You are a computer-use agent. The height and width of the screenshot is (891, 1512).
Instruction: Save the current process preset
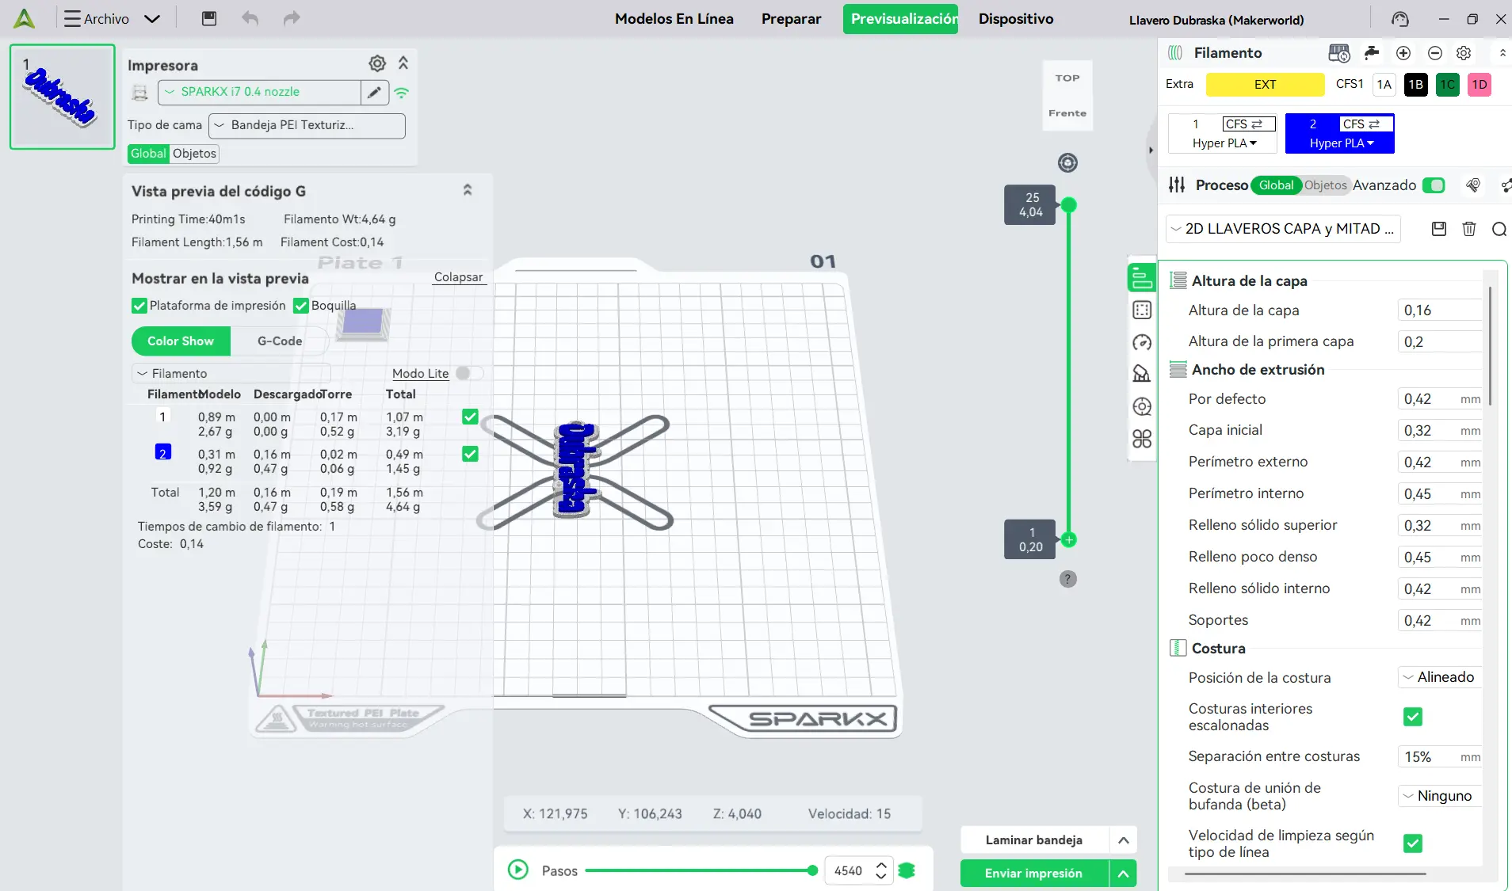tap(1439, 229)
